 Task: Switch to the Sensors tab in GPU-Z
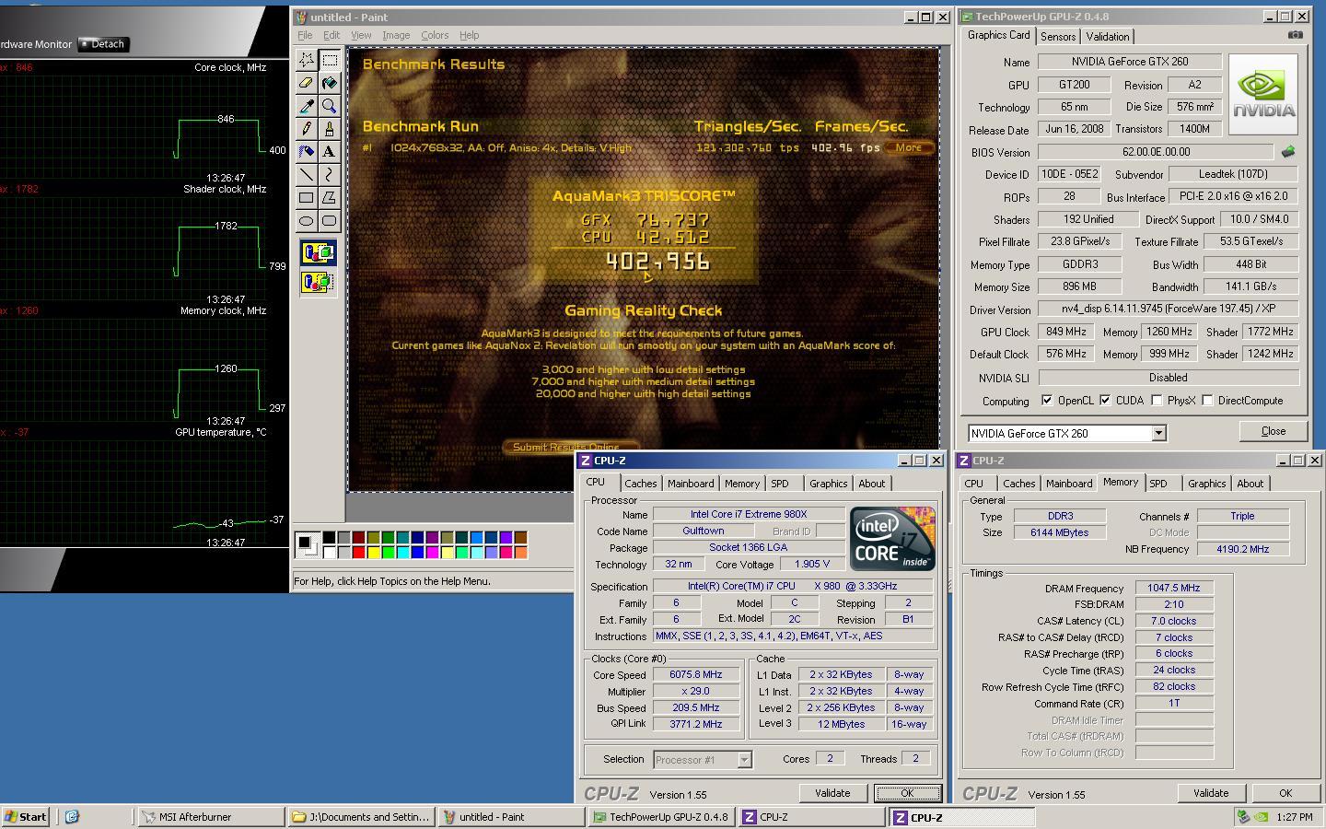point(1058,37)
